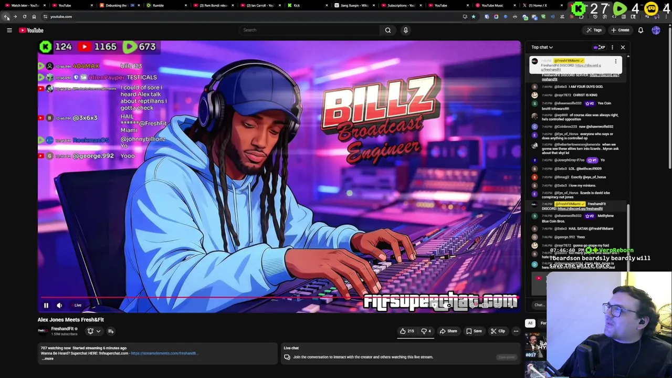
Task: Open the chat header three-dot options menu
Action: [x=612, y=47]
